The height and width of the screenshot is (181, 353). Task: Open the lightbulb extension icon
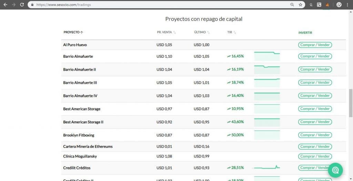311,5
